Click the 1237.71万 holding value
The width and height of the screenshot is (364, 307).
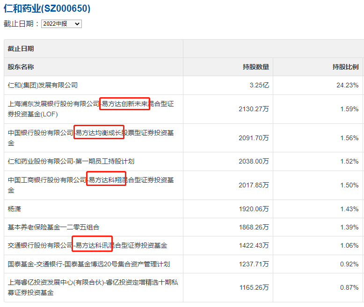click(254, 264)
